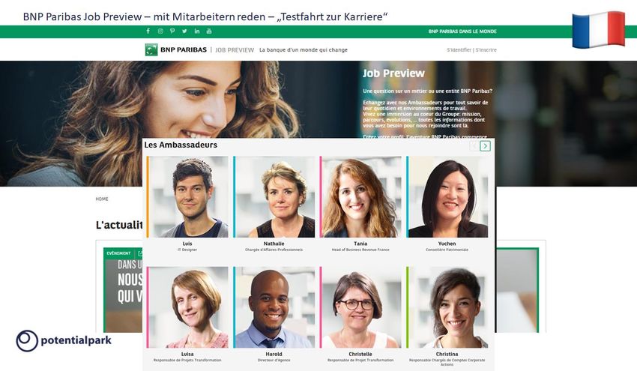
Task: Open the Instagram social icon
Action: (x=160, y=31)
